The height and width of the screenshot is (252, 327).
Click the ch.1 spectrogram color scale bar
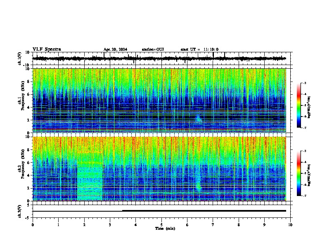pos(299,105)
